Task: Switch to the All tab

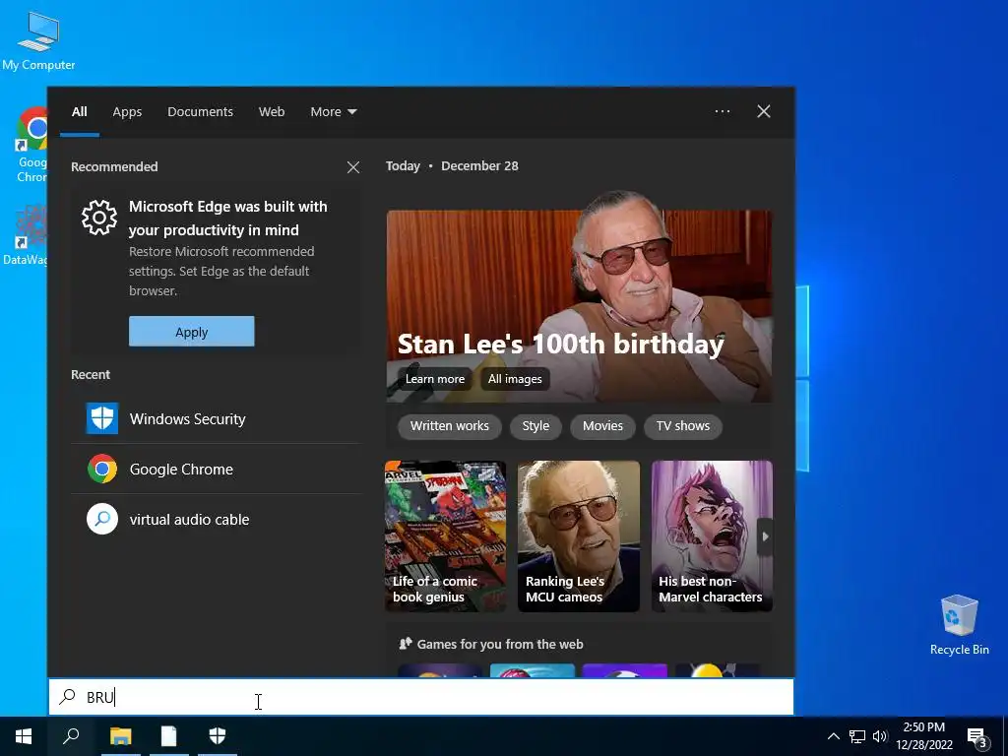Action: (x=80, y=112)
